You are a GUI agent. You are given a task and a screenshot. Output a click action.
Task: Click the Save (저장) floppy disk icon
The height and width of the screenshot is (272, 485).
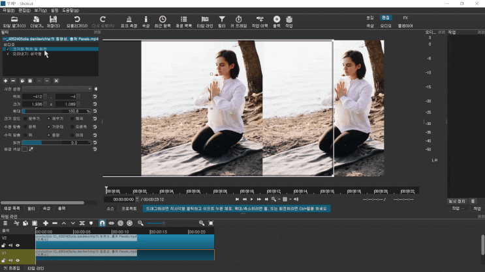(x=54, y=19)
